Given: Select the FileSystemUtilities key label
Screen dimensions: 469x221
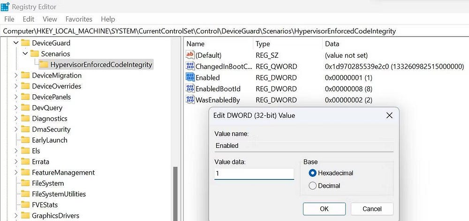Looking at the screenshot, I should tap(59, 194).
